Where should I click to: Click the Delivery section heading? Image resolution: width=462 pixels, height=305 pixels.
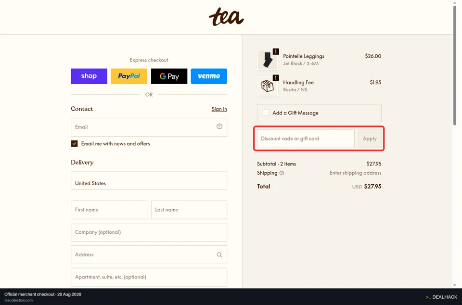pos(82,162)
